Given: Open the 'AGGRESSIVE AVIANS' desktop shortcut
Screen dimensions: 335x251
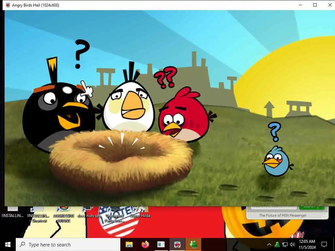Looking at the screenshot, I should (64, 214).
